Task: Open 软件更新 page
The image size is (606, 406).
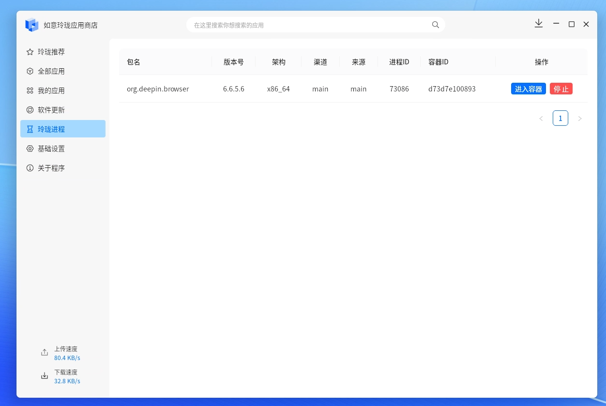Action: click(x=63, y=110)
